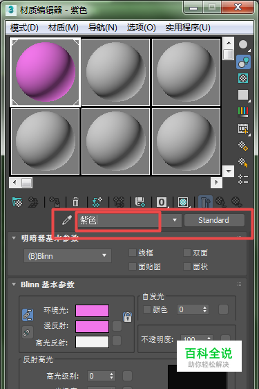The width and height of the screenshot is (259, 389).
Task: Open Material/Map Navigator icon
Action: point(243,179)
